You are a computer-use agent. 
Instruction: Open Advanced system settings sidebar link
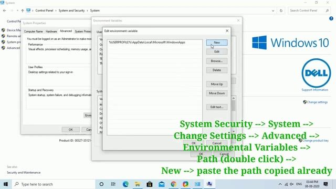[13, 48]
